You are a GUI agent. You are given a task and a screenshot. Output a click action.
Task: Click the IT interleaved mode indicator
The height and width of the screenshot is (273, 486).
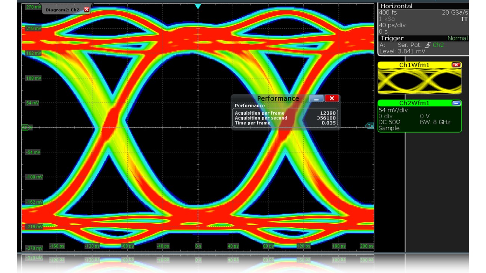[x=464, y=19]
